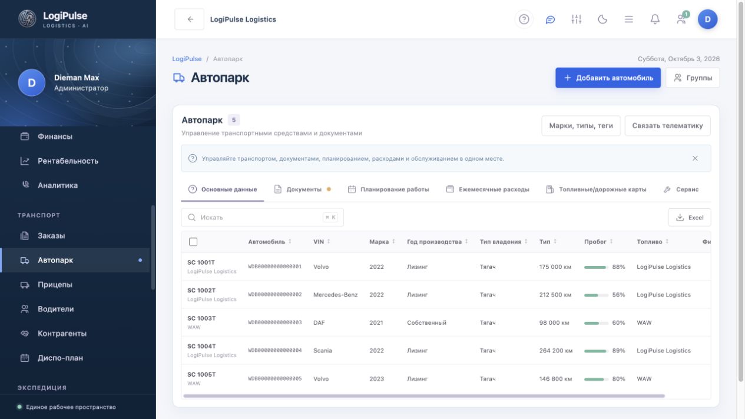Select Автопарк in the sidebar

pyautogui.click(x=75, y=260)
